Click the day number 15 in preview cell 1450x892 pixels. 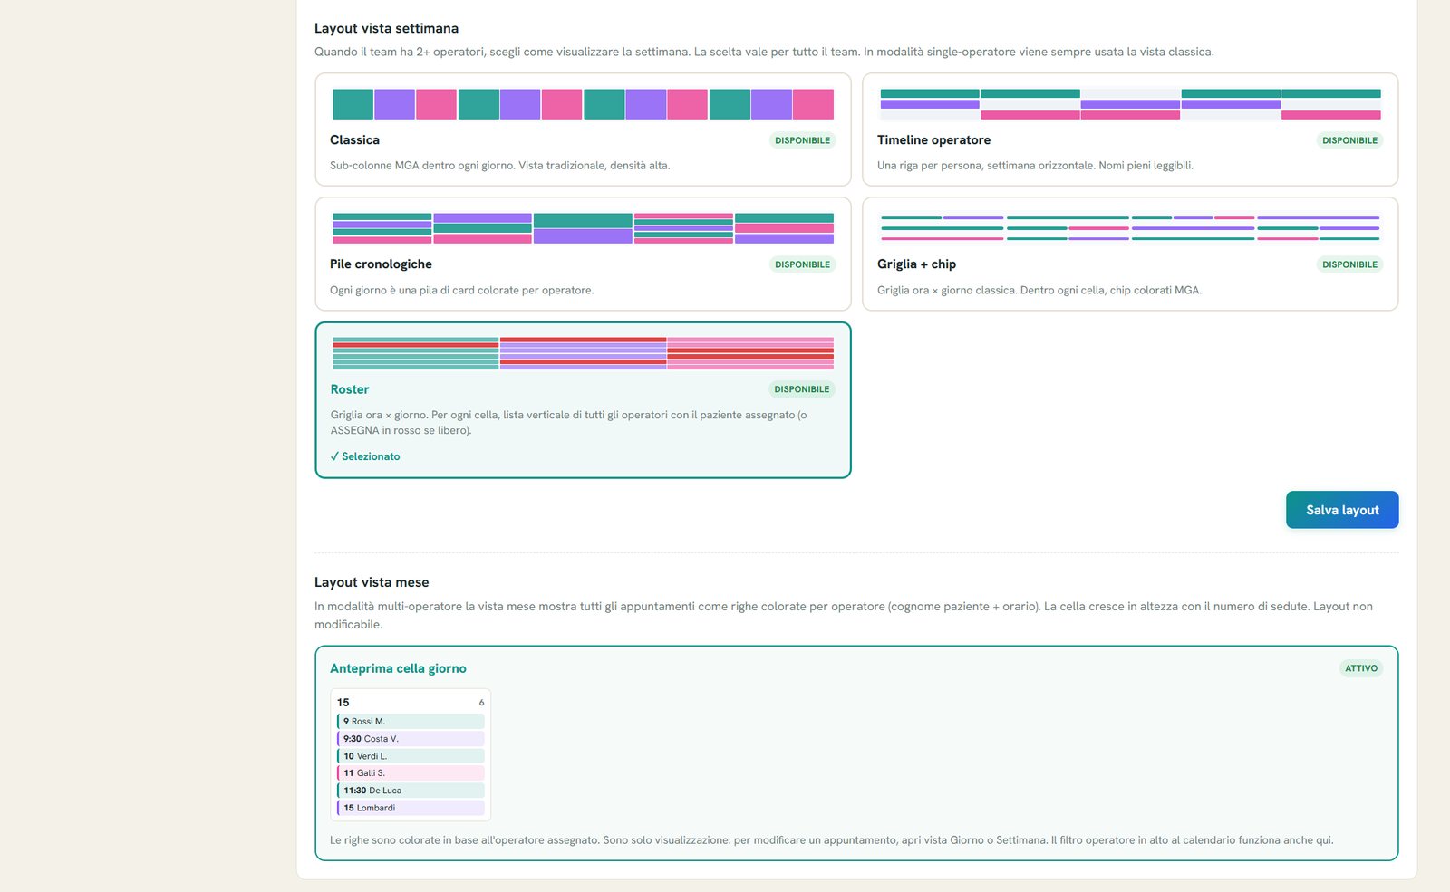pos(343,703)
